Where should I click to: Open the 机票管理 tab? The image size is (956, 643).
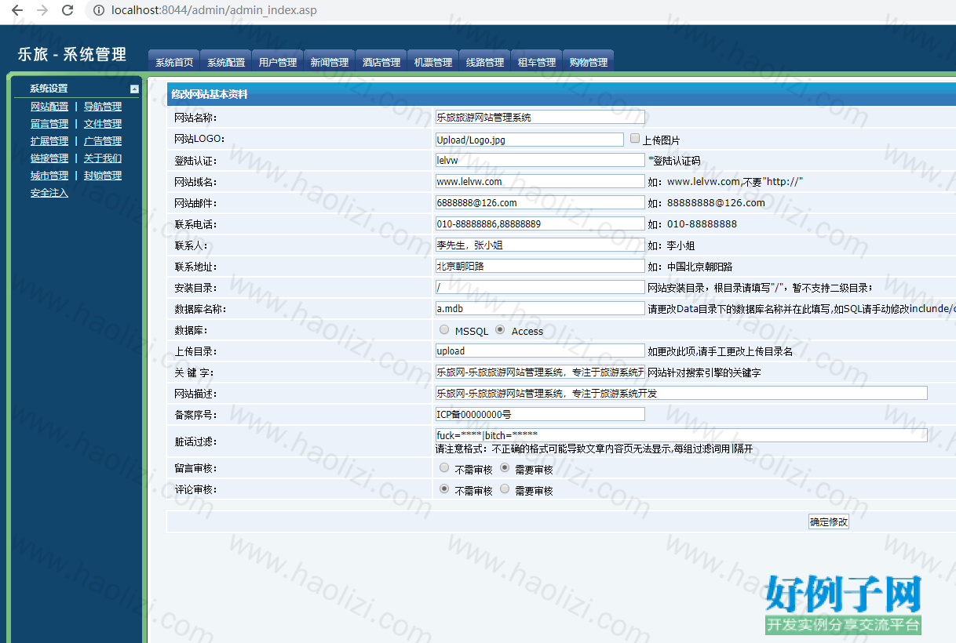tap(433, 62)
